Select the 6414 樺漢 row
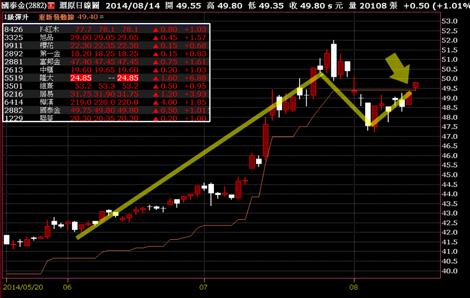The height and width of the screenshot is (298, 470). point(106,102)
